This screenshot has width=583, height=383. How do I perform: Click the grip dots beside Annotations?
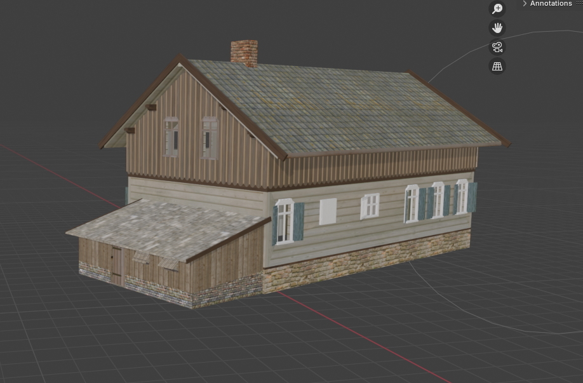[579, 4]
